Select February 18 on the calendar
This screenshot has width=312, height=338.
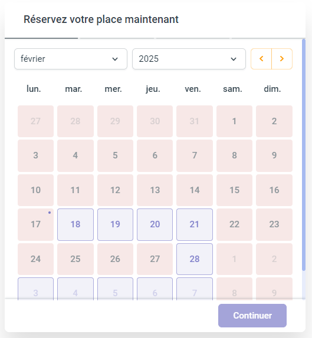pos(75,224)
